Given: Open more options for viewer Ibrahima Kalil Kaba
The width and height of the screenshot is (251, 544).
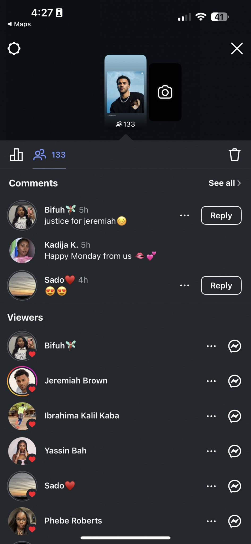Looking at the screenshot, I should [211, 416].
